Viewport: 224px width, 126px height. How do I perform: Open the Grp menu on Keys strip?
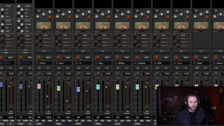point(103,121)
